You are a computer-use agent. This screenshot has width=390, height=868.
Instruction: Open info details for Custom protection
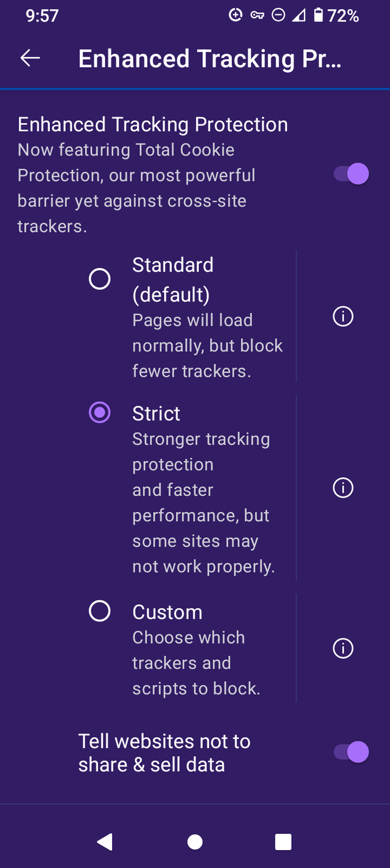343,648
